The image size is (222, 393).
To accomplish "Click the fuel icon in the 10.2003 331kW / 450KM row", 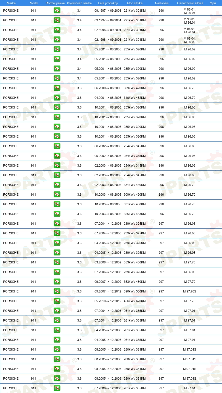I will (57, 204).
